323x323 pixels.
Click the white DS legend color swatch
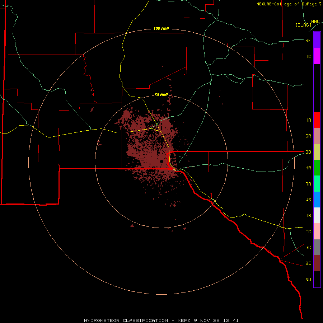(x=317, y=215)
